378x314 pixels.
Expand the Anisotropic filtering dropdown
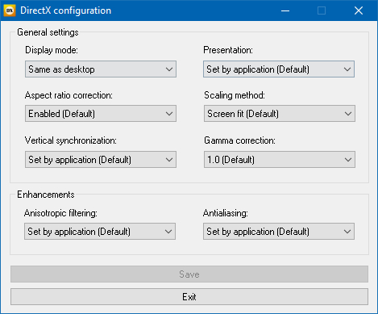click(100, 232)
